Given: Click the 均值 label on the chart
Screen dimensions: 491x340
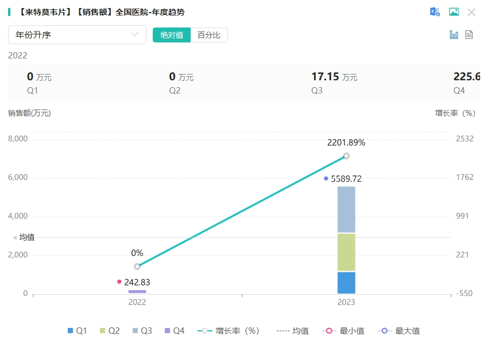Looking at the screenshot, I should pyautogui.click(x=27, y=237).
